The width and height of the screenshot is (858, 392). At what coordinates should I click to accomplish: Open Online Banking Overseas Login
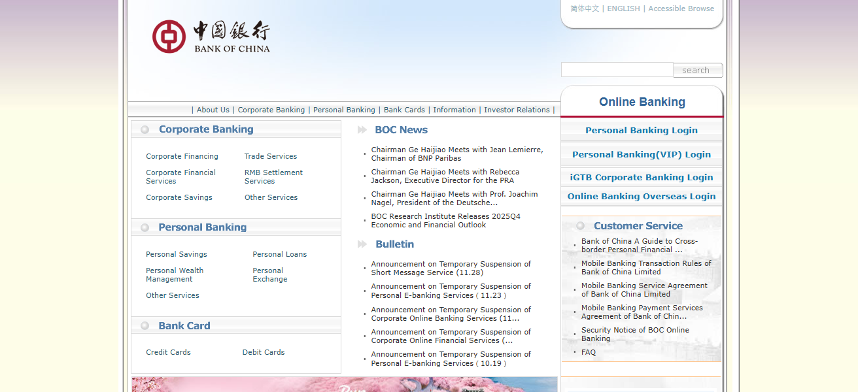point(641,196)
